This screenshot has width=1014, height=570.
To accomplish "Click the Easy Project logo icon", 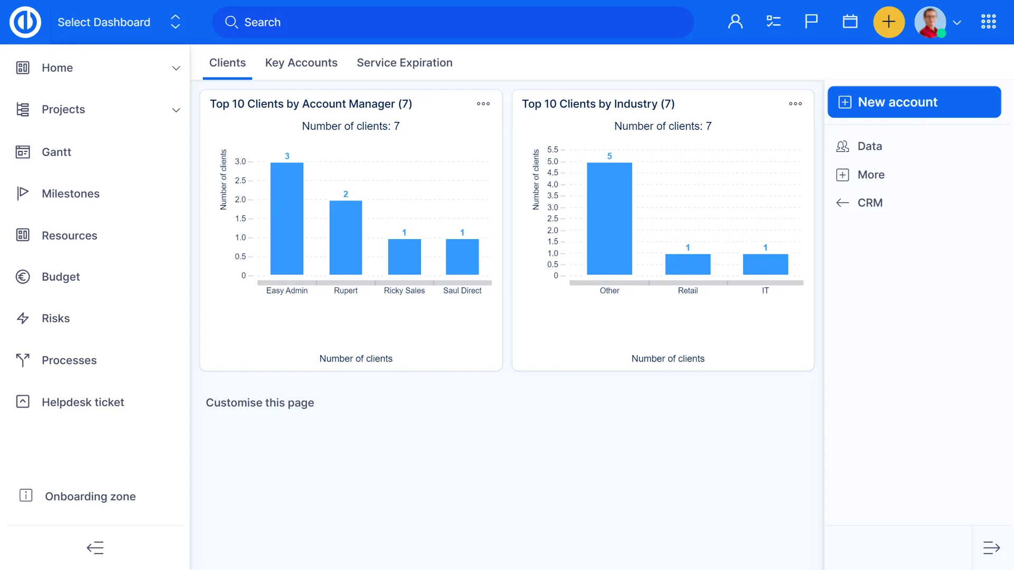I will click(x=25, y=22).
